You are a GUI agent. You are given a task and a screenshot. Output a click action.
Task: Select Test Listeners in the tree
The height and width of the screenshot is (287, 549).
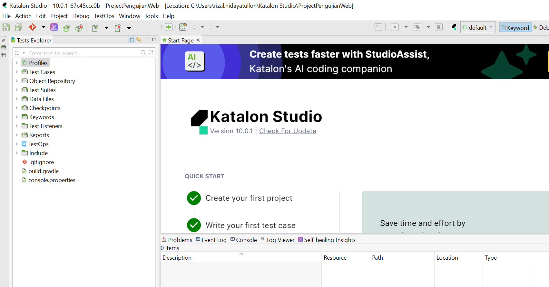point(46,126)
